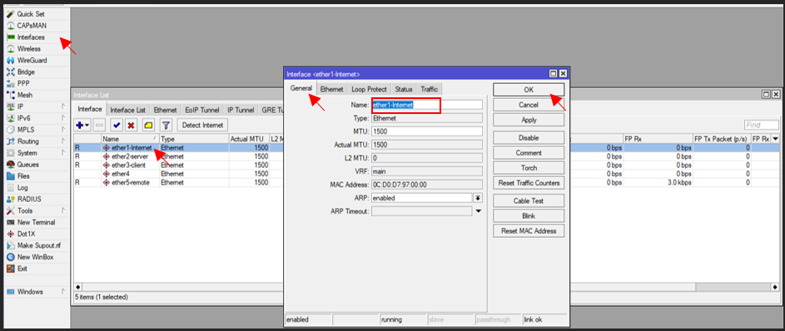
Task: Open the Dot1X sidebar item
Action: click(x=26, y=234)
